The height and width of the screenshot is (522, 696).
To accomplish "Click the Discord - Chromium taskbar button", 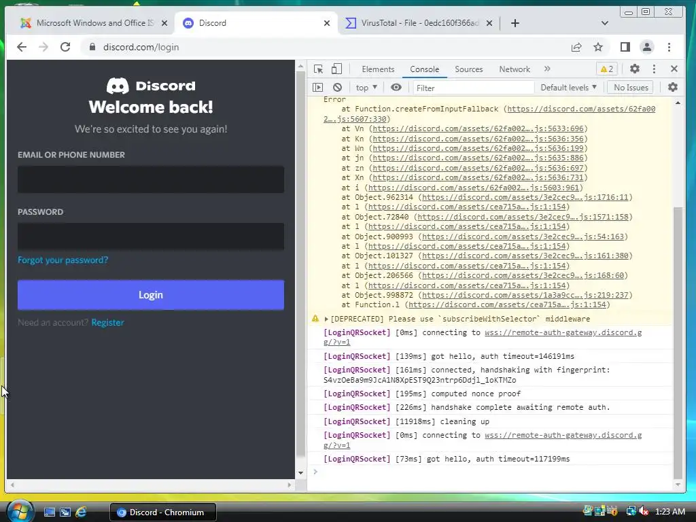I will coord(163,512).
